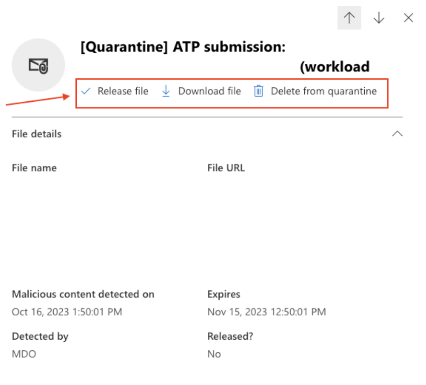Click the envelope attachment avatar icon
This screenshot has height=385, width=426.
(38, 64)
